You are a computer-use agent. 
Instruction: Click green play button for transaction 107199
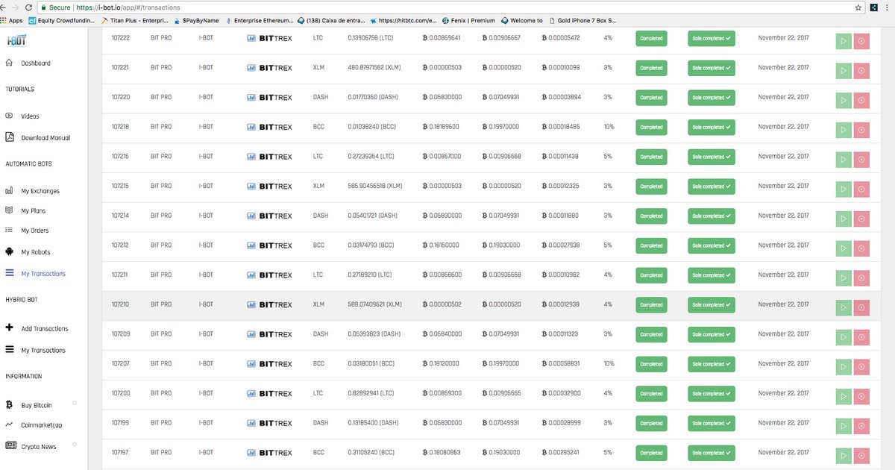coord(844,426)
